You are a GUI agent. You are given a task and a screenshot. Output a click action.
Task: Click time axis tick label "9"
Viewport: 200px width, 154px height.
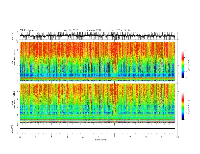point(162,137)
